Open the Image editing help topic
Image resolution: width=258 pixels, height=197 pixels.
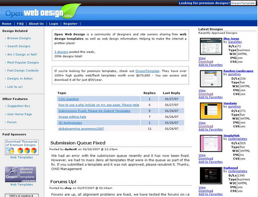tap(72, 117)
